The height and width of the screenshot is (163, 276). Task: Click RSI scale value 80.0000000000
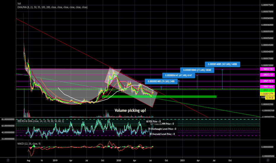click(8, 119)
